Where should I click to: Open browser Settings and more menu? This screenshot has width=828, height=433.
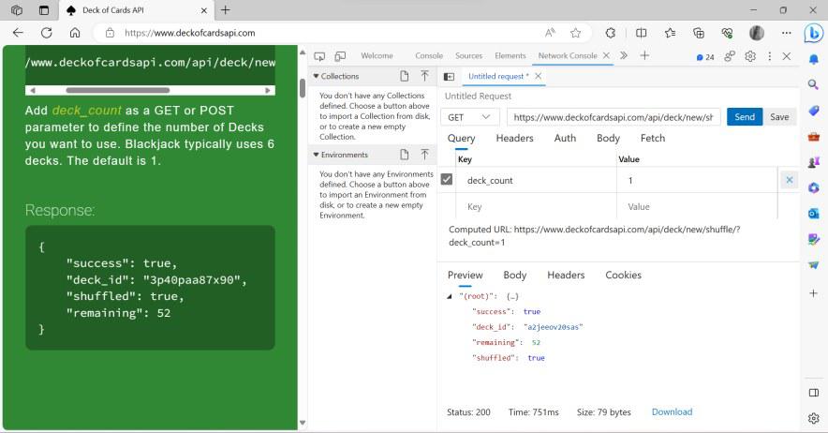click(x=786, y=33)
